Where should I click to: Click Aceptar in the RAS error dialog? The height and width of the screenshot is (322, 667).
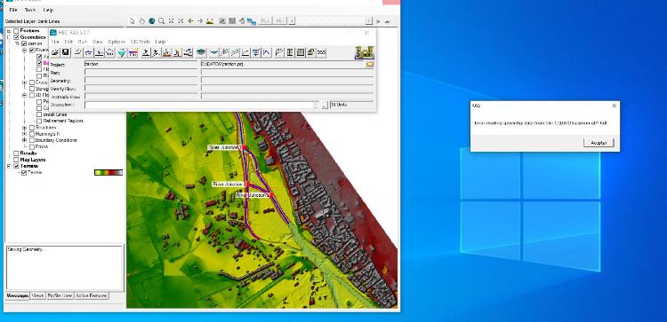[599, 143]
